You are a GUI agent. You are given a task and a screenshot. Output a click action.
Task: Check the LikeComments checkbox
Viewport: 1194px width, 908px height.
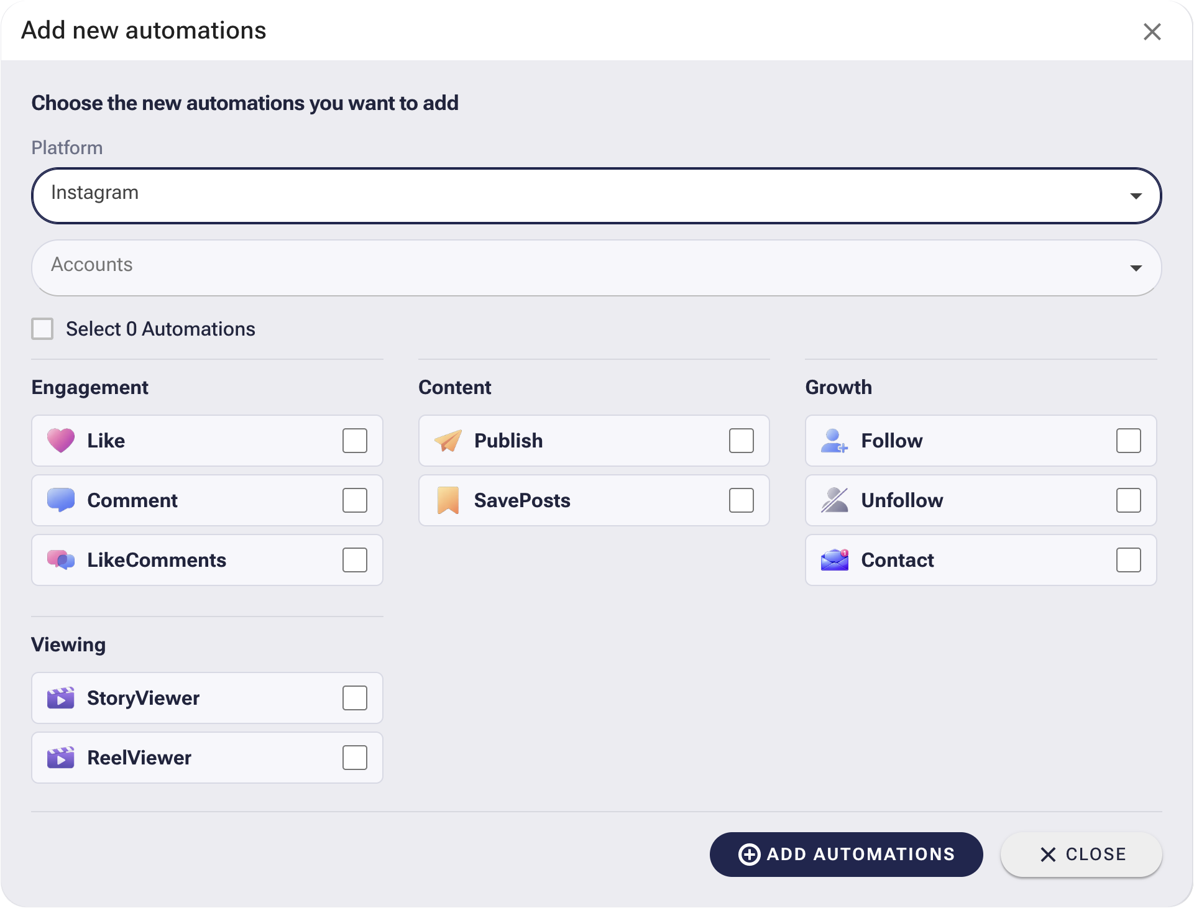tap(355, 560)
